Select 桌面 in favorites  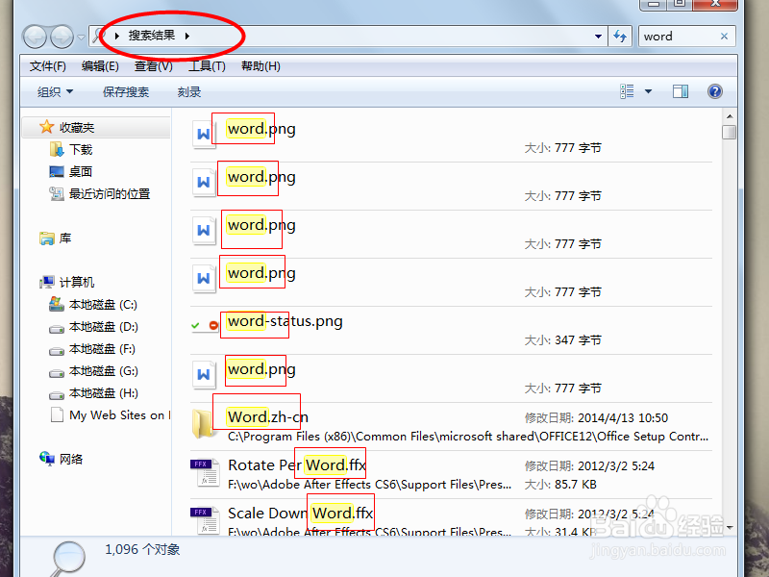81,172
